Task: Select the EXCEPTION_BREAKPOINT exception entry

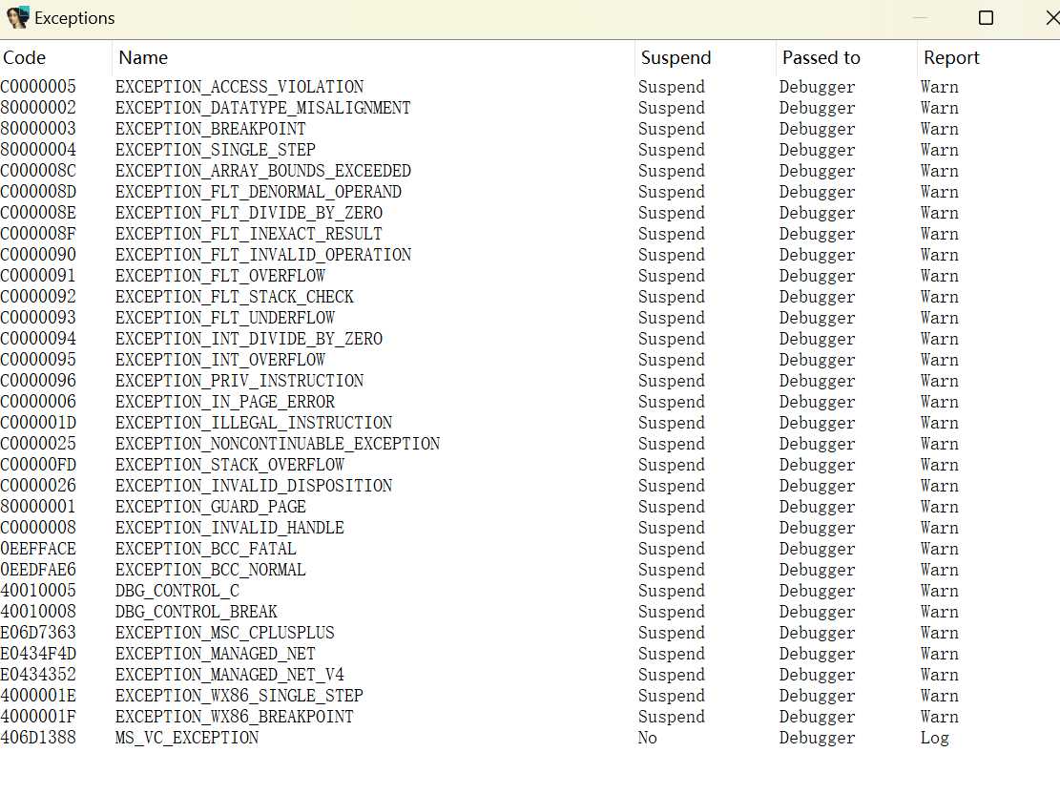Action: (210, 129)
